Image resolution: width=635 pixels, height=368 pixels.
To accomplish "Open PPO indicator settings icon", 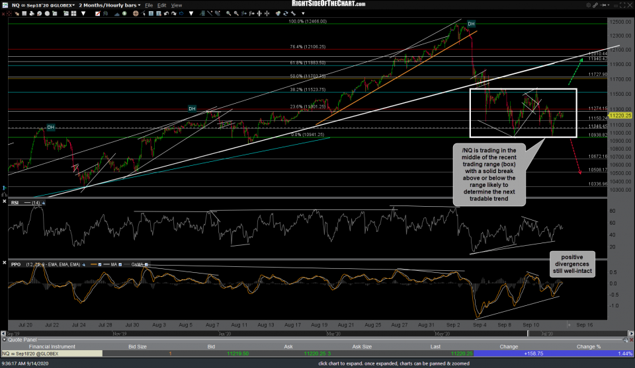I will [x=83, y=264].
